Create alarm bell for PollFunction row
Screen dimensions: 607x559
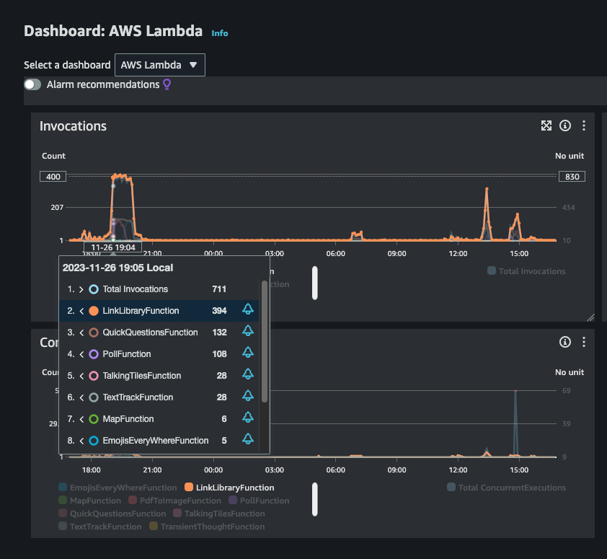click(248, 353)
